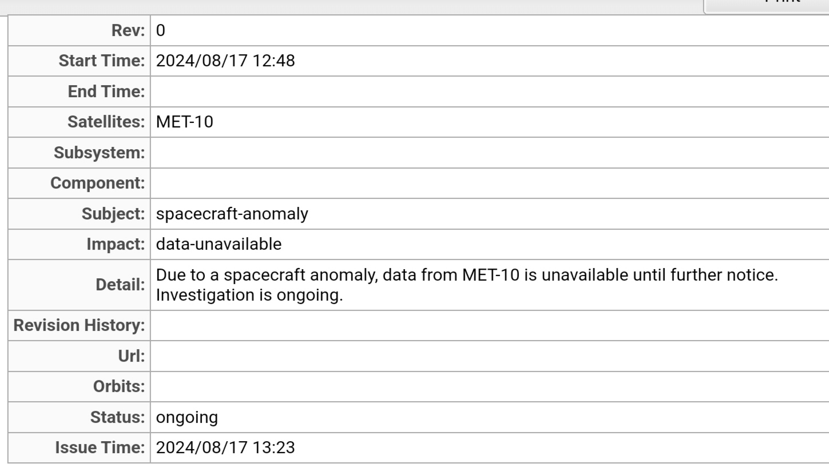Click the empty Subsystem cell
Viewport: 829px width, 464px height.
[x=489, y=153]
